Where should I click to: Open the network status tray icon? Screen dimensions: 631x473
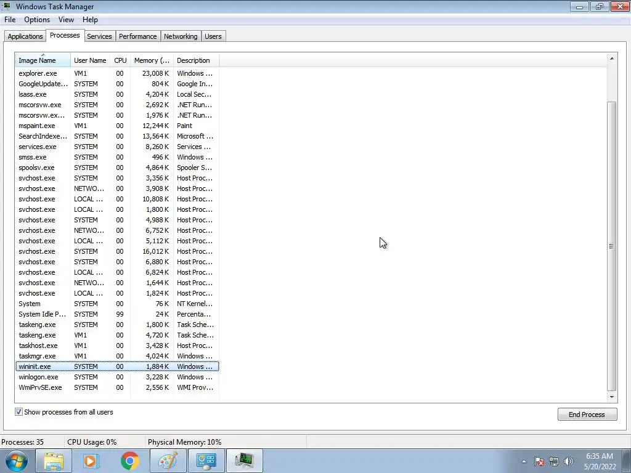[554, 461]
